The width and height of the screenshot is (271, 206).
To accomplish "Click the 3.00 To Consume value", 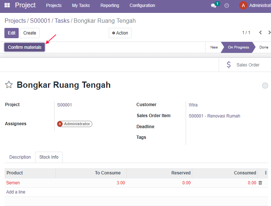I will (120, 183).
